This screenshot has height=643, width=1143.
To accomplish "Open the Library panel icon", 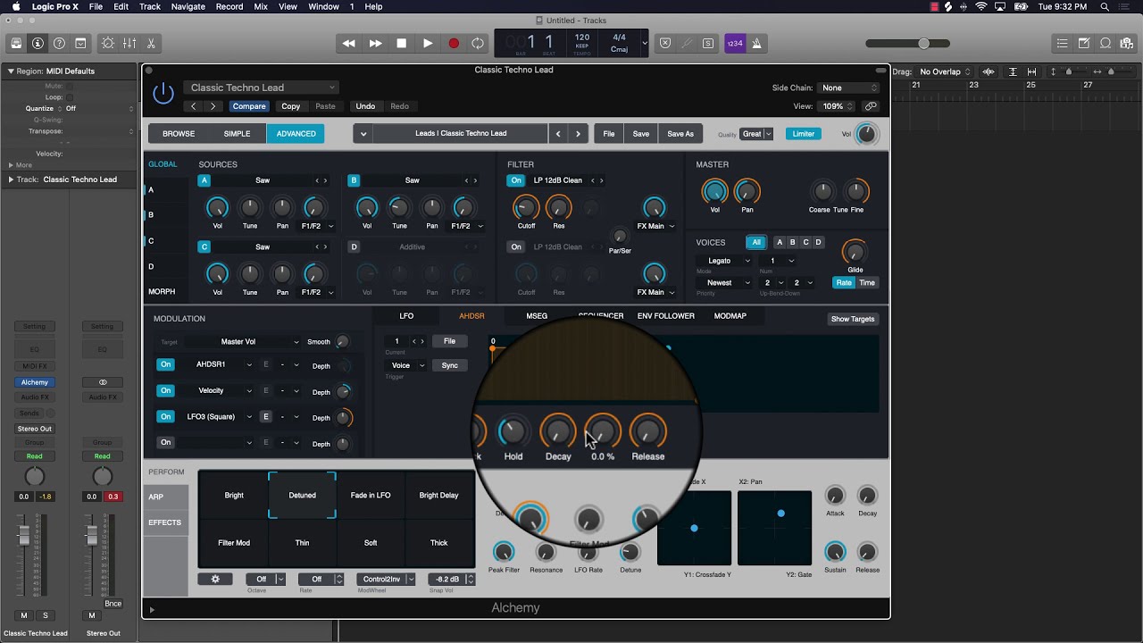I will pyautogui.click(x=16, y=43).
